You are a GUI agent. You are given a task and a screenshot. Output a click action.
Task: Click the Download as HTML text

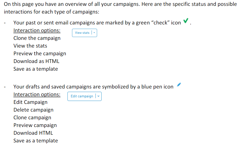[36, 61]
